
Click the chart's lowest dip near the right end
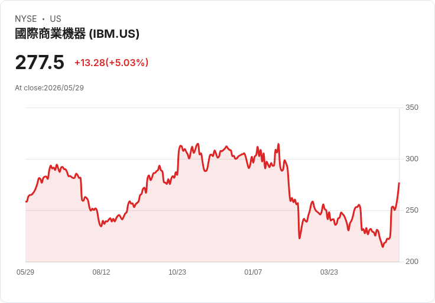tap(383, 246)
